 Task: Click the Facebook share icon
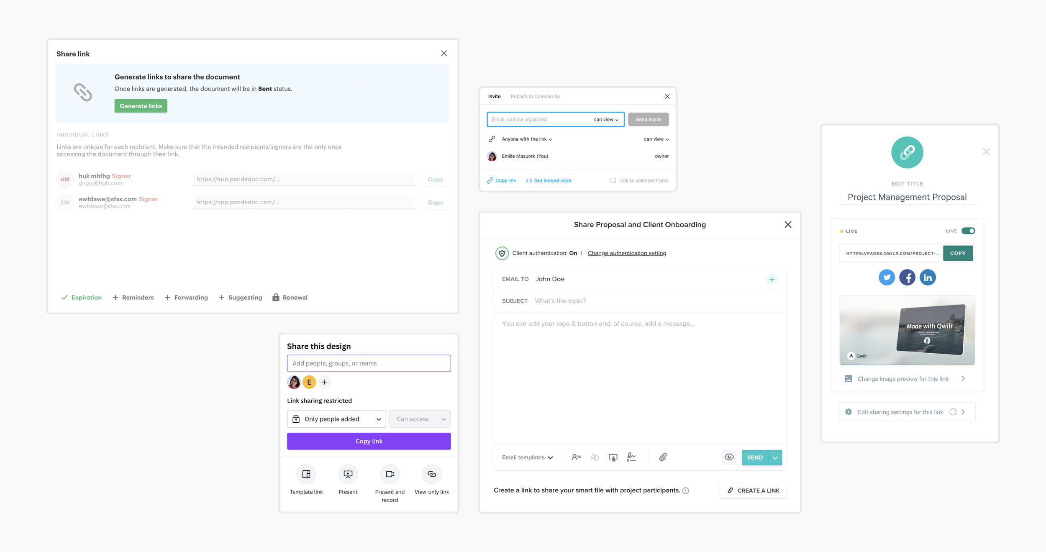[907, 277]
